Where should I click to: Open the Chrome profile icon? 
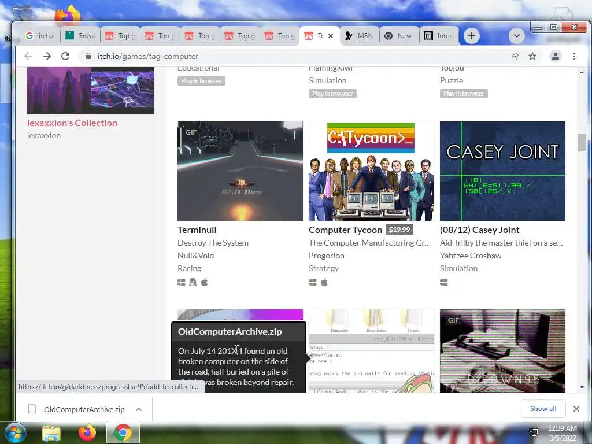point(556,56)
